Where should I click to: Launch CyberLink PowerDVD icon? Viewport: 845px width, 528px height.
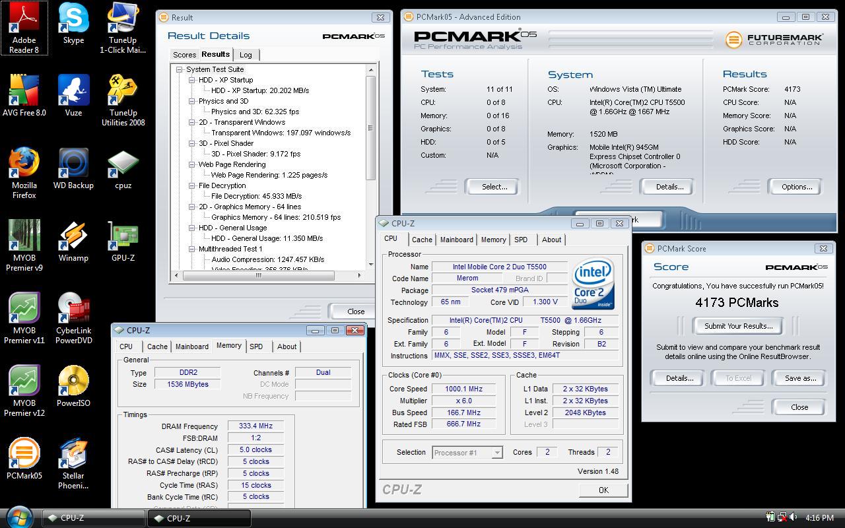[x=73, y=318]
